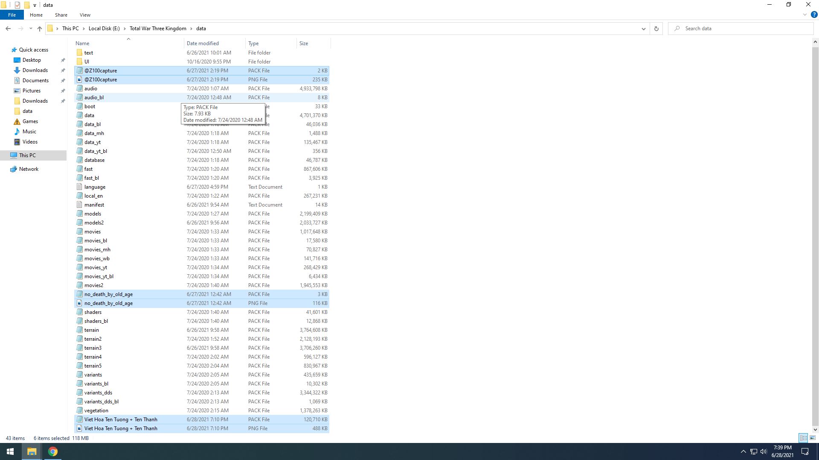Open the Help question mark icon
This screenshot has height=460, width=819.
coord(814,14)
